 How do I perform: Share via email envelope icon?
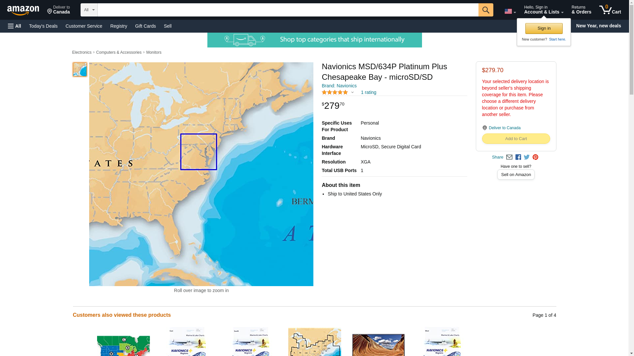coord(509,157)
